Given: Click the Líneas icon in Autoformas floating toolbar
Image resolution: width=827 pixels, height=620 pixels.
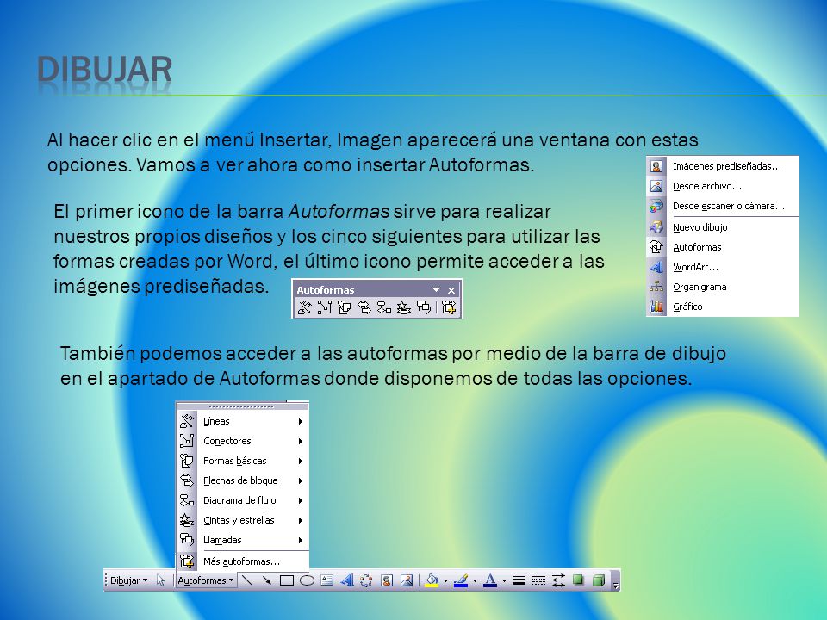Looking at the screenshot, I should pos(304,307).
